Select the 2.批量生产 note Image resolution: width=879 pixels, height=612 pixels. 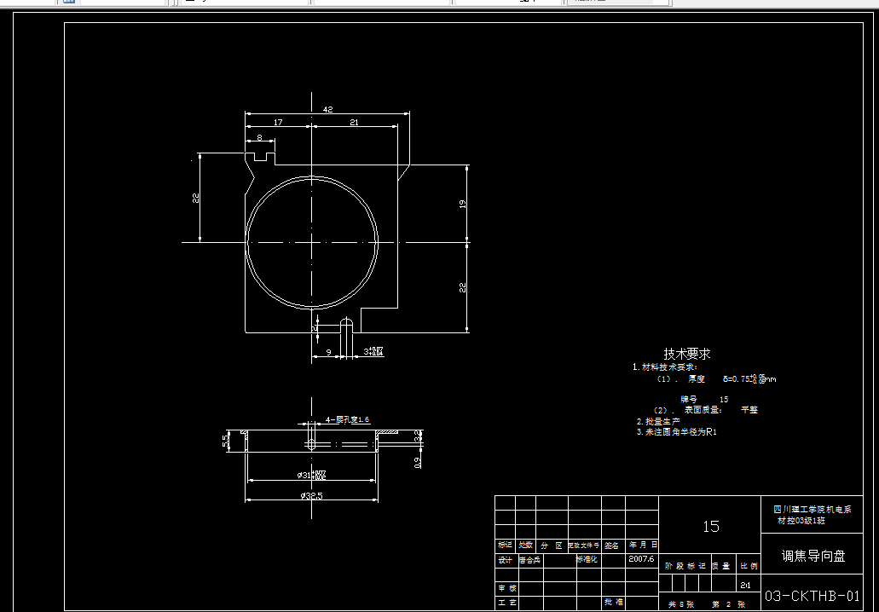[x=658, y=421]
